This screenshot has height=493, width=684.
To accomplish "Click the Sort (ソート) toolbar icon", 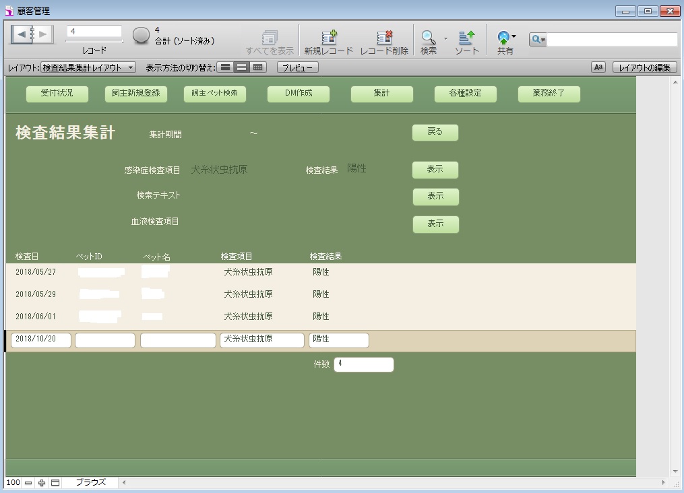I will [466, 38].
